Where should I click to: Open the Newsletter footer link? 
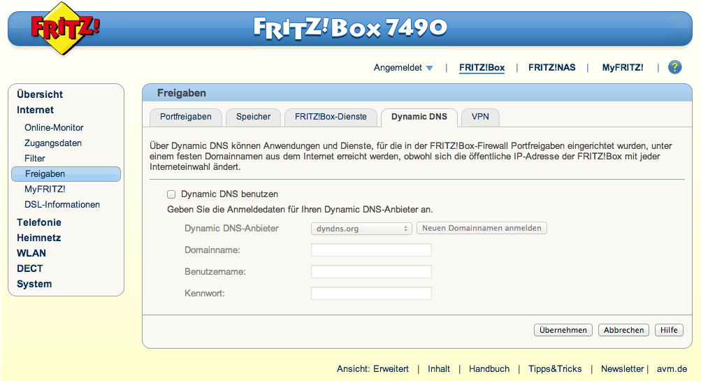622,369
